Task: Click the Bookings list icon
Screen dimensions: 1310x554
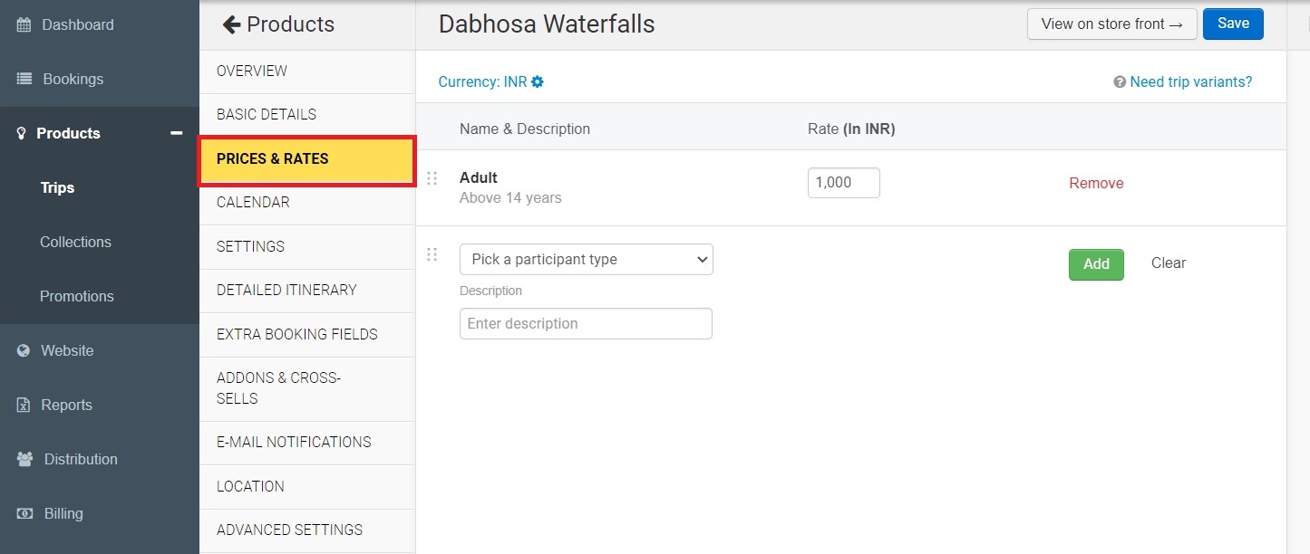Action: coord(24,79)
